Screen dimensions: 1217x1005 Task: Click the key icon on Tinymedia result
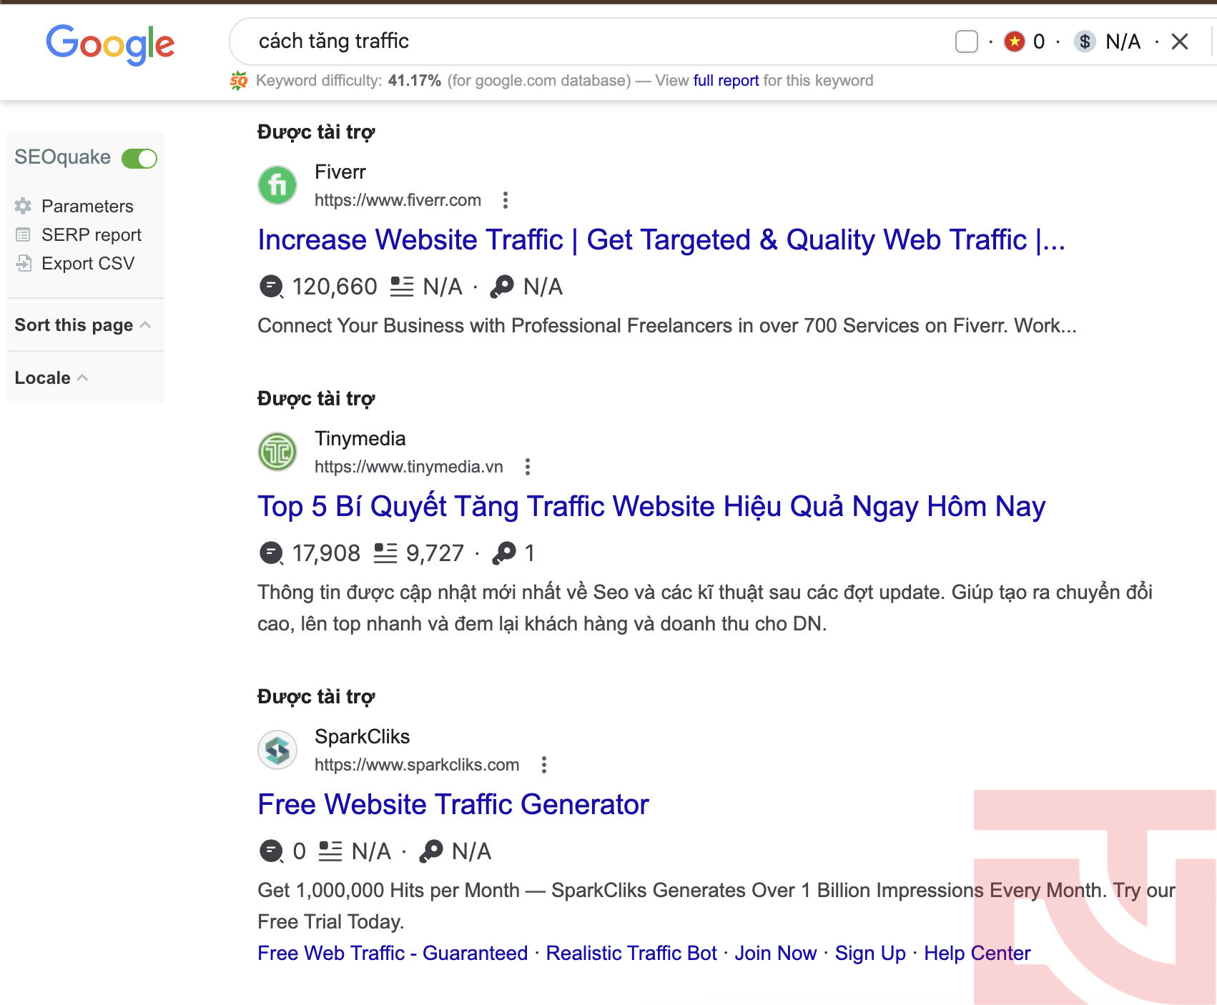click(x=504, y=553)
